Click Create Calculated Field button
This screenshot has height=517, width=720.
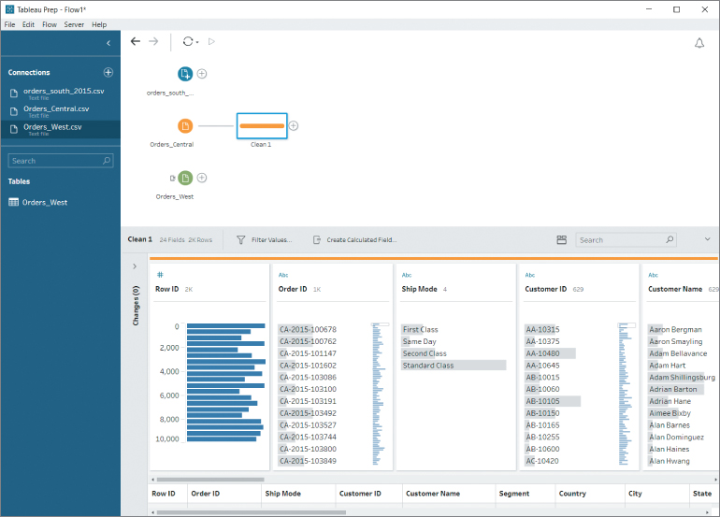point(354,239)
